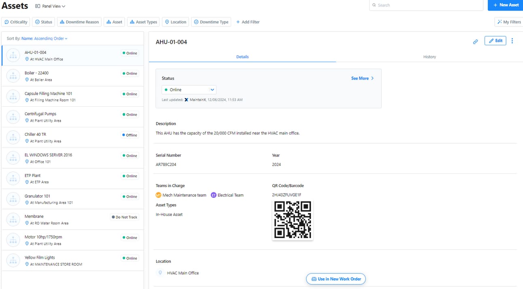The height and width of the screenshot is (289, 523).
Task: Open the Asset Types filter
Action: point(144,22)
